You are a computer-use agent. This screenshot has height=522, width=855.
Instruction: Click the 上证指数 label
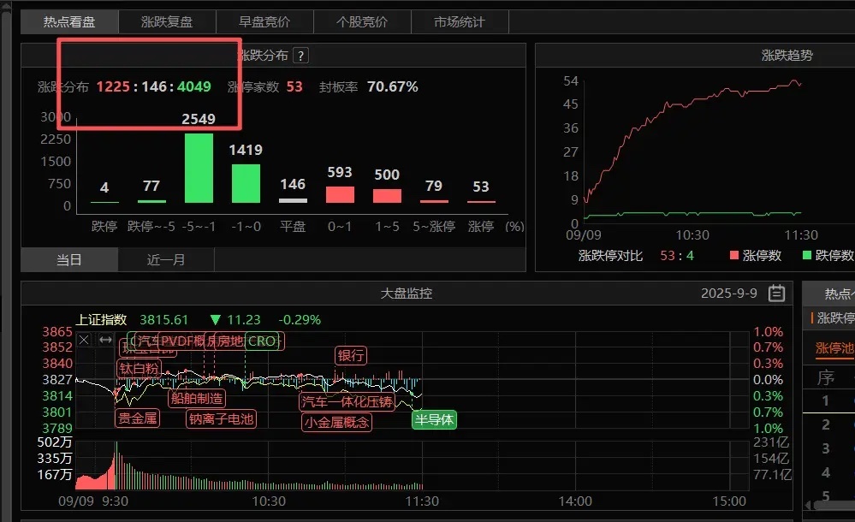coord(102,320)
